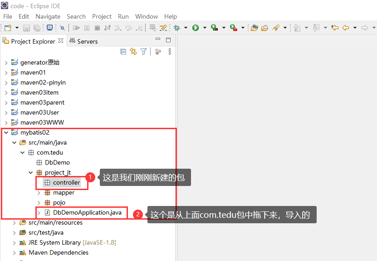The width and height of the screenshot is (377, 261).
Task: Click the Forward navigation arrow
Action: tap(365, 28)
